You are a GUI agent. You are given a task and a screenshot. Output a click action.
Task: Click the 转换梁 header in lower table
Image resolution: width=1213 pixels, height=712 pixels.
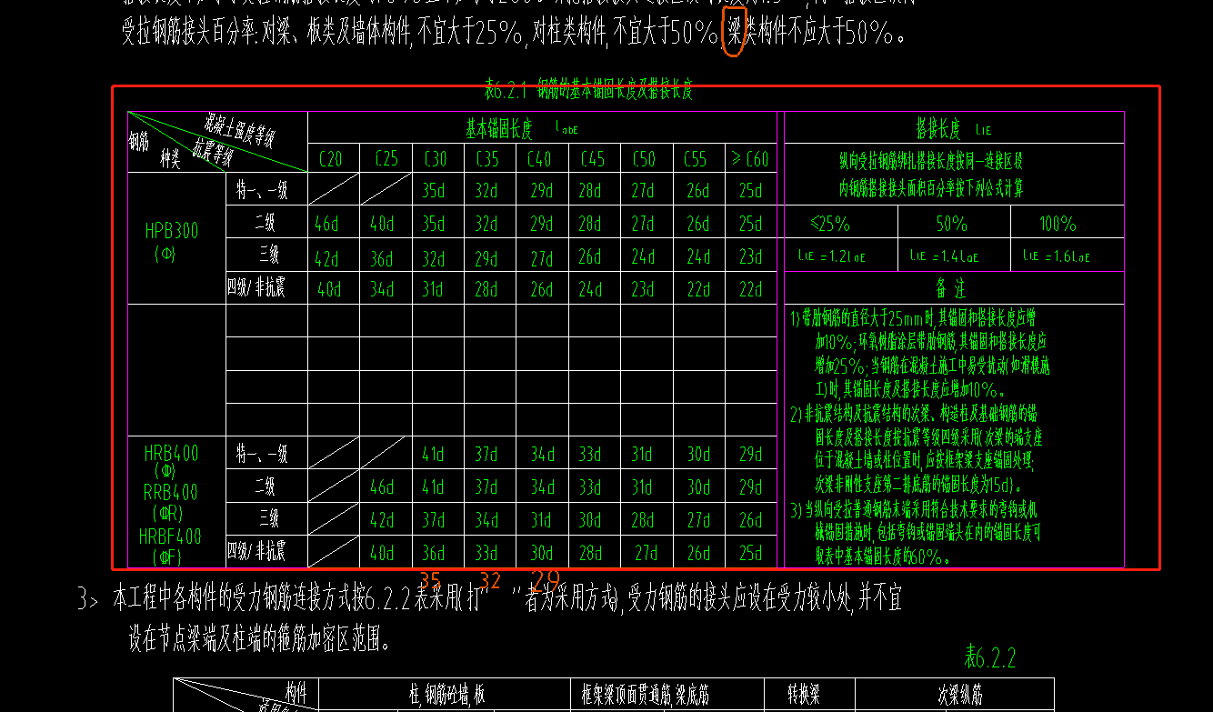804,695
